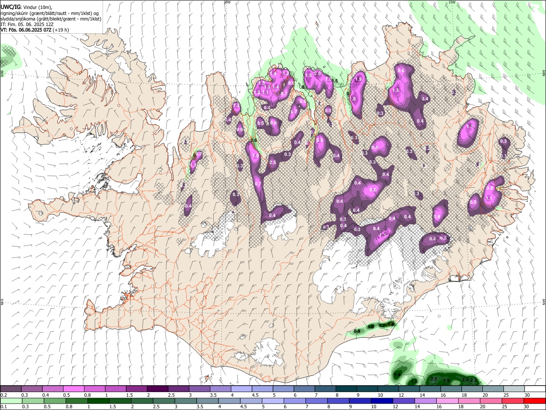Click the pale mint 0.1 swatch in lower legend
546x410 pixels.
click(11, 401)
